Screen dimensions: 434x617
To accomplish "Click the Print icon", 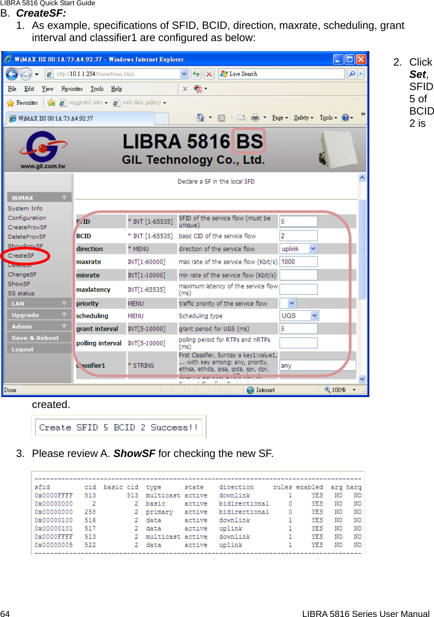I will [x=255, y=118].
